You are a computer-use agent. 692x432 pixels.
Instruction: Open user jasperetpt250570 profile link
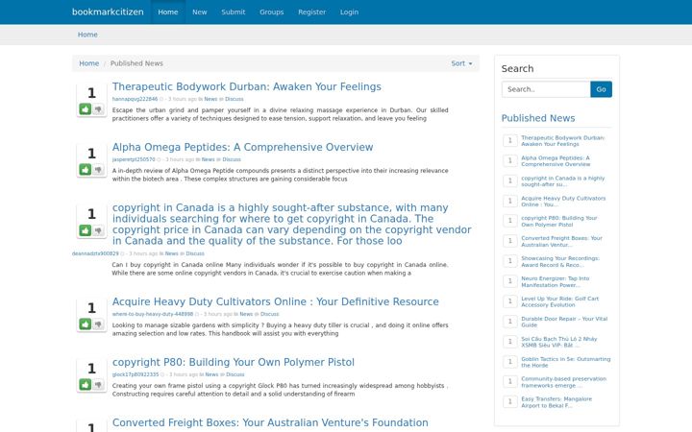click(134, 159)
